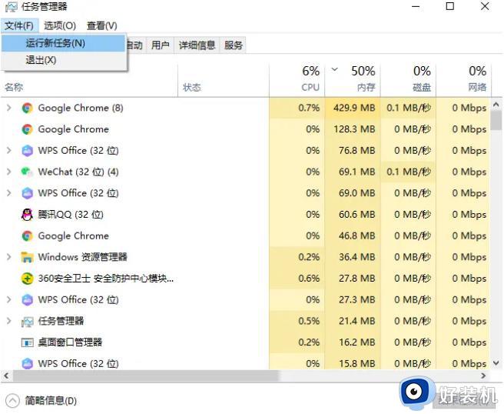504x414 pixels.
Task: Sort by the 内存 column header
Action: 353,80
